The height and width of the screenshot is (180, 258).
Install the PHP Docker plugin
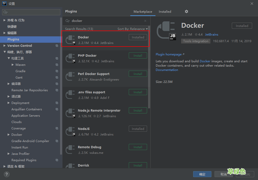(138, 55)
